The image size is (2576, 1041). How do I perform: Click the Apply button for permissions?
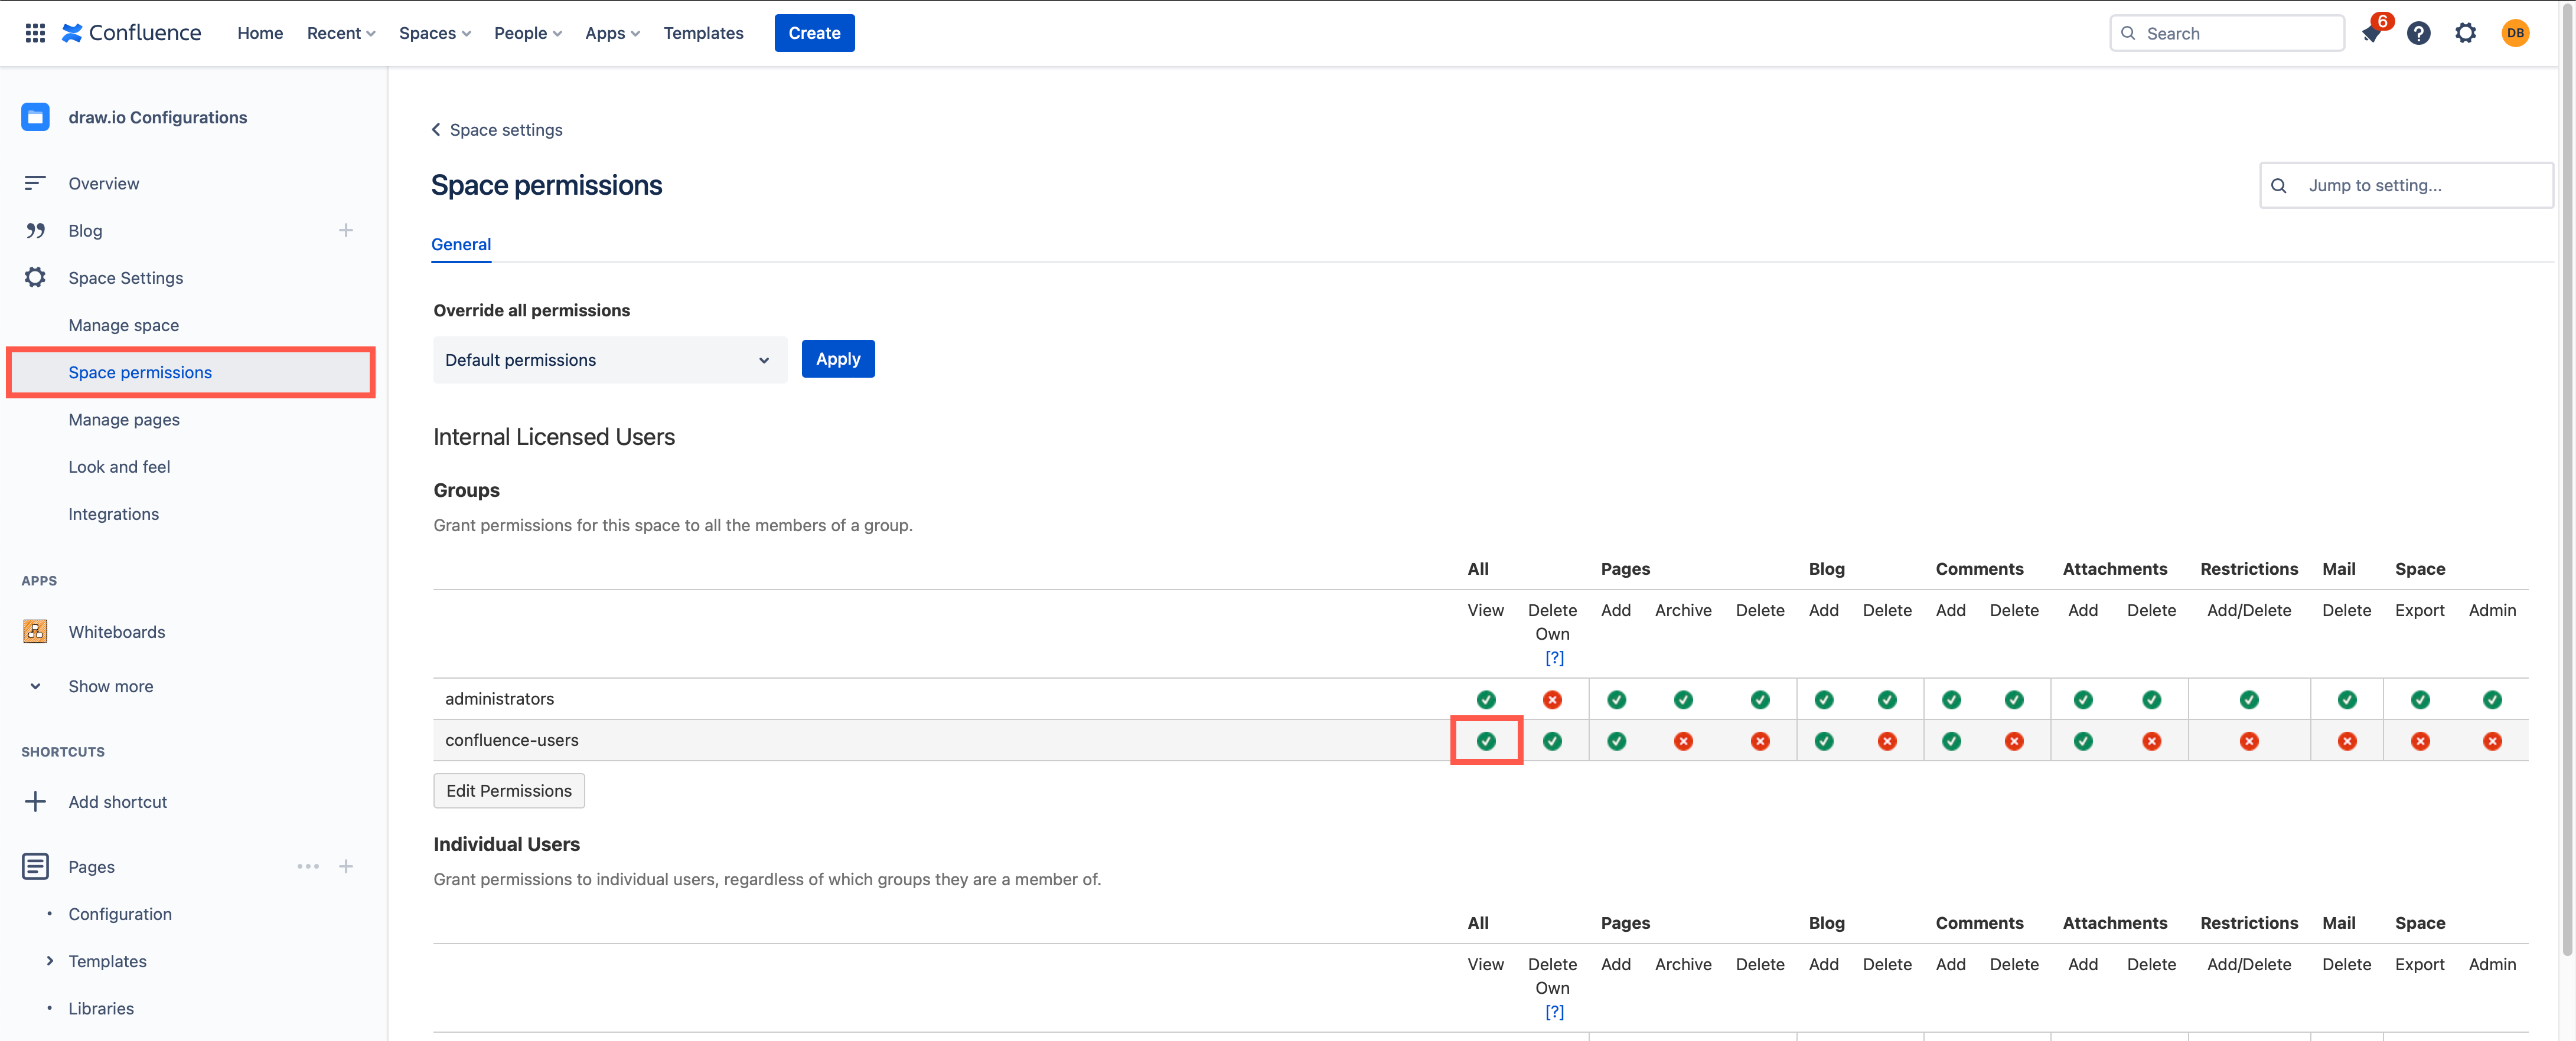(838, 358)
